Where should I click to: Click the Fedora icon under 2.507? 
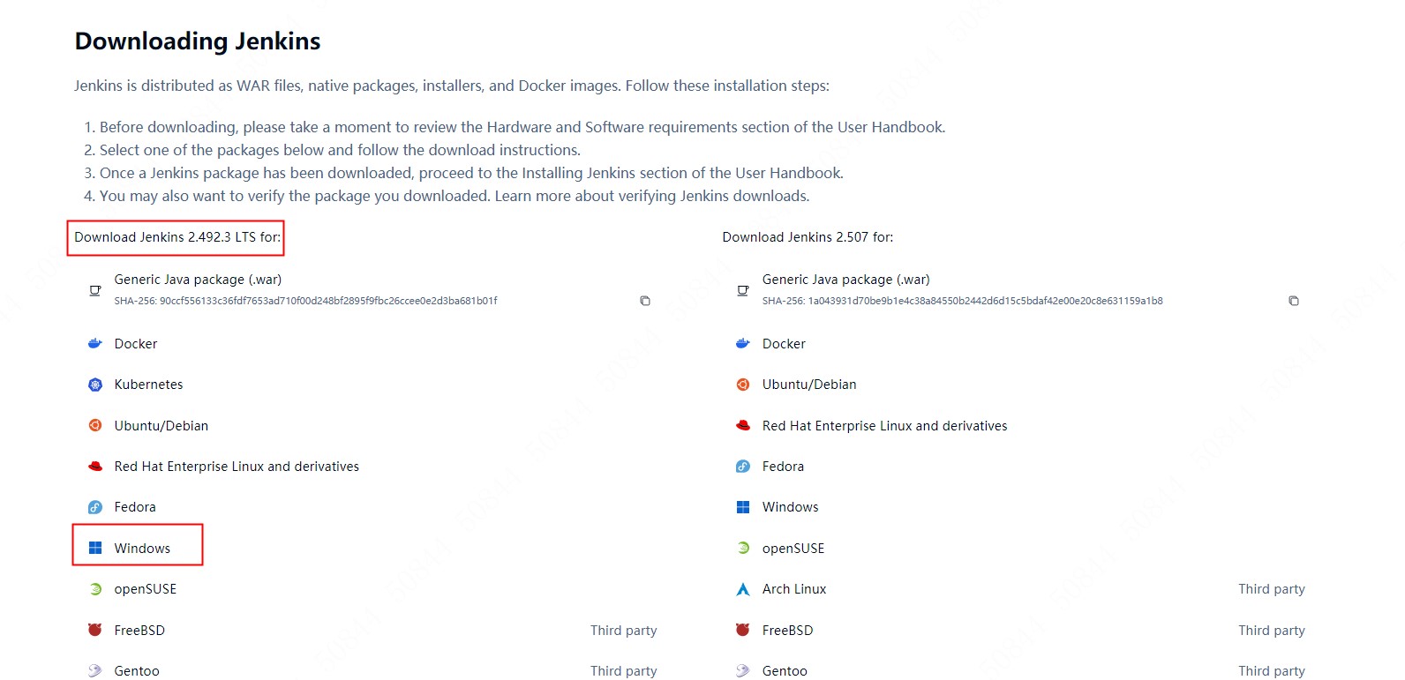pyautogui.click(x=743, y=467)
